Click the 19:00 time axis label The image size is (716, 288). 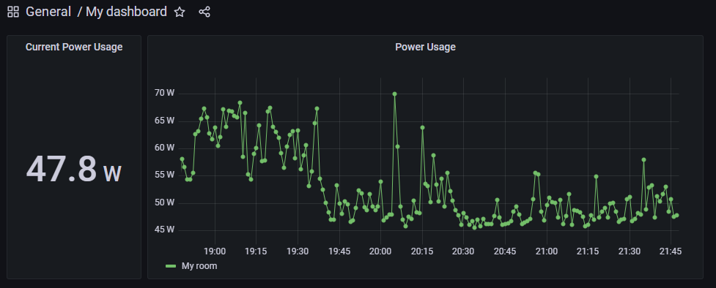coord(215,251)
